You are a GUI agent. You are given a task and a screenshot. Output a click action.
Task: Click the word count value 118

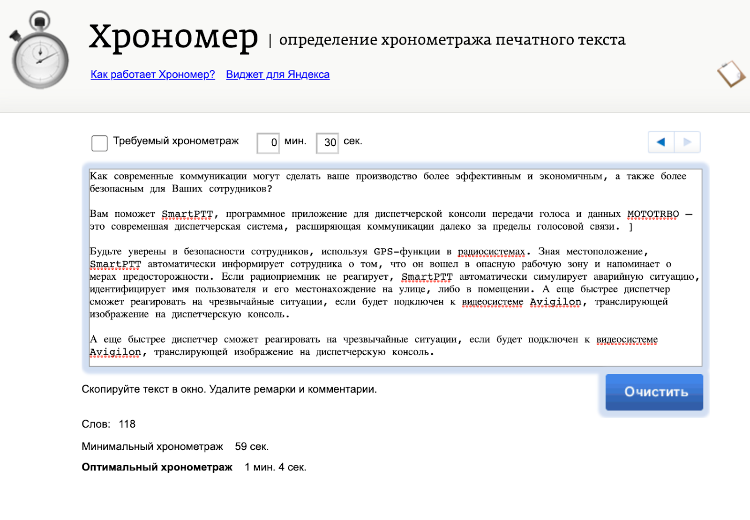(x=127, y=424)
